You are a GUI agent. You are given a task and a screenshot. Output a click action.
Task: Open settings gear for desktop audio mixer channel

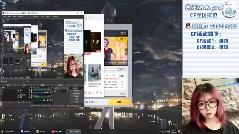tap(51, 100)
